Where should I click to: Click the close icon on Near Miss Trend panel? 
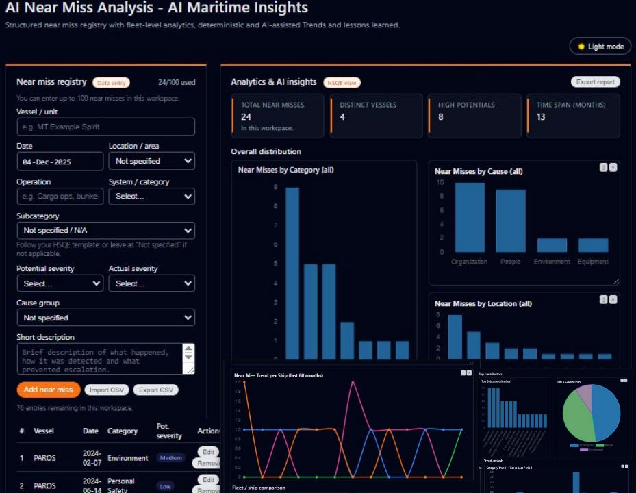[x=470, y=373]
